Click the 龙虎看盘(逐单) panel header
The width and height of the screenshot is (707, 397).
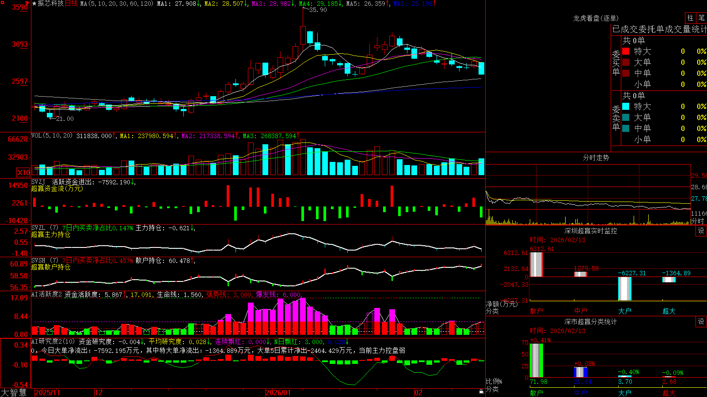tap(596, 18)
